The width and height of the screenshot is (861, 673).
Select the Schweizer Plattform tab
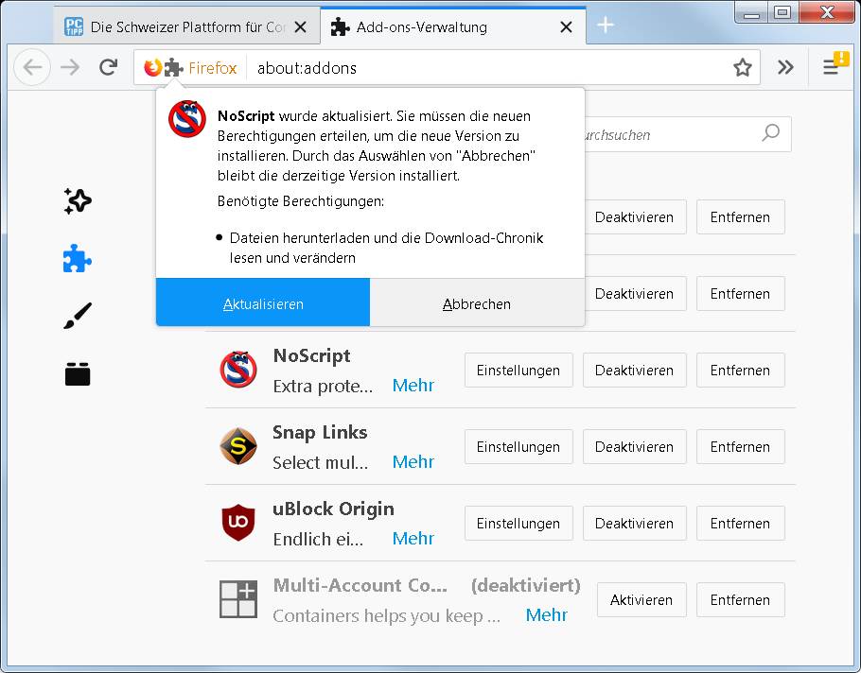pyautogui.click(x=189, y=26)
